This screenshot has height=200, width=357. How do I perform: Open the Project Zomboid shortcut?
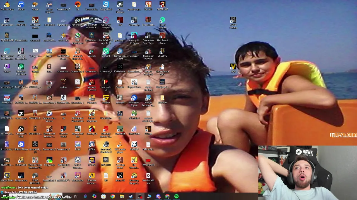pos(148,70)
